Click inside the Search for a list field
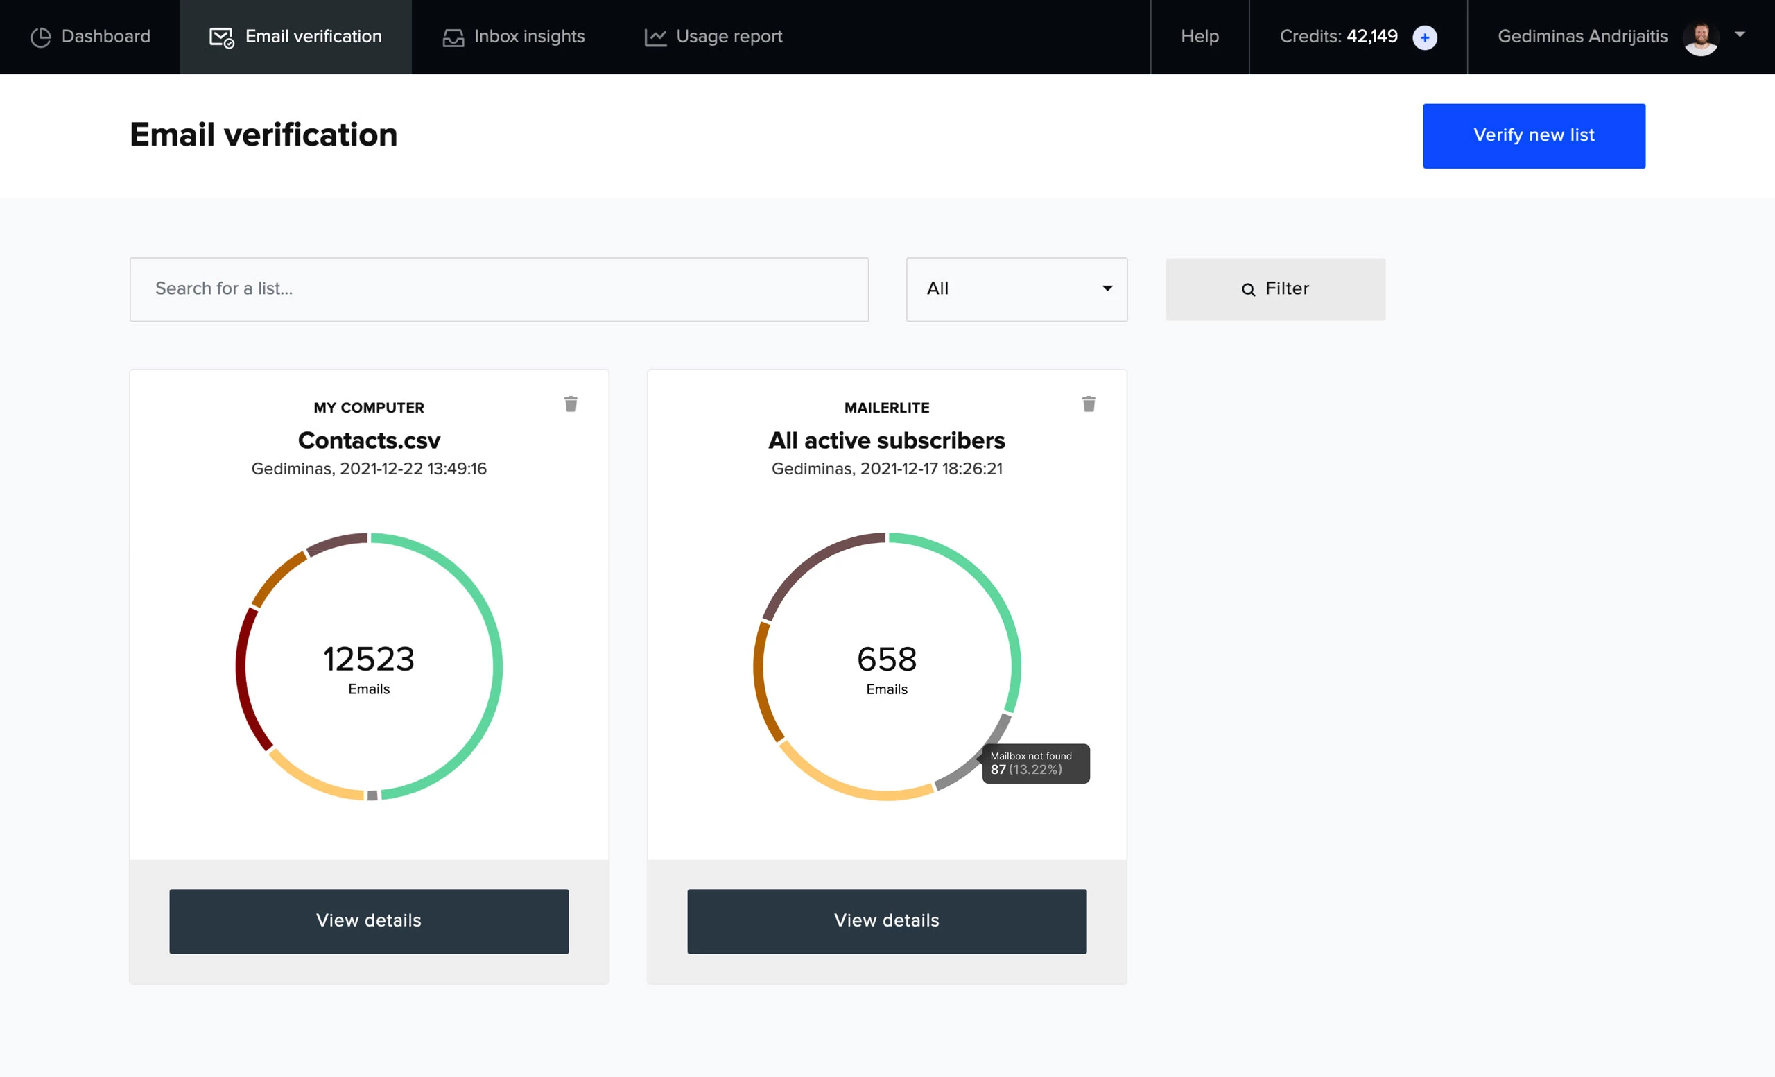This screenshot has width=1775, height=1077. [x=499, y=288]
